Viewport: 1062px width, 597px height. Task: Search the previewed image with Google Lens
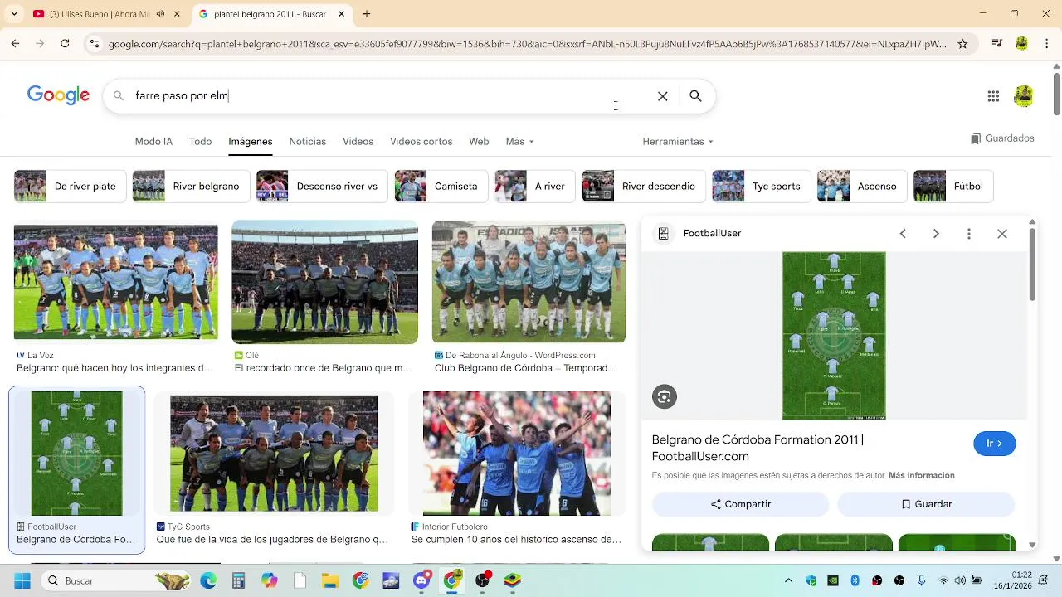pyautogui.click(x=664, y=396)
